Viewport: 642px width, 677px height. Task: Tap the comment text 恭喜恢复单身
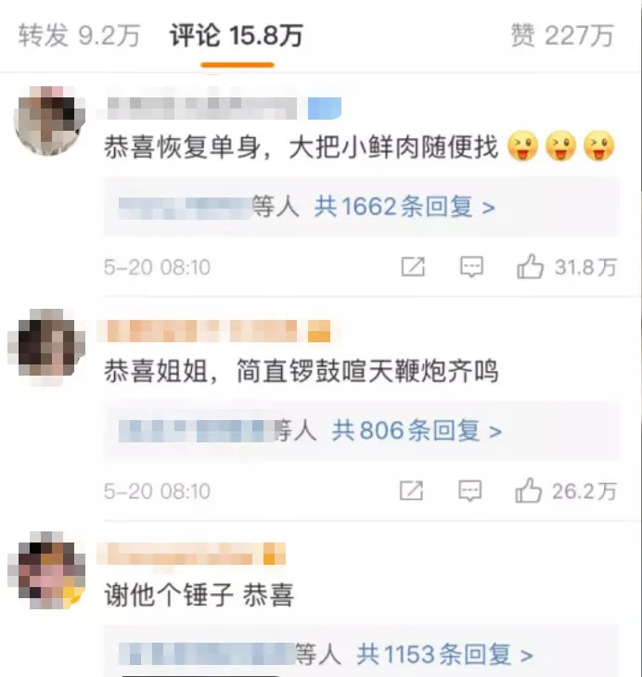click(183, 147)
